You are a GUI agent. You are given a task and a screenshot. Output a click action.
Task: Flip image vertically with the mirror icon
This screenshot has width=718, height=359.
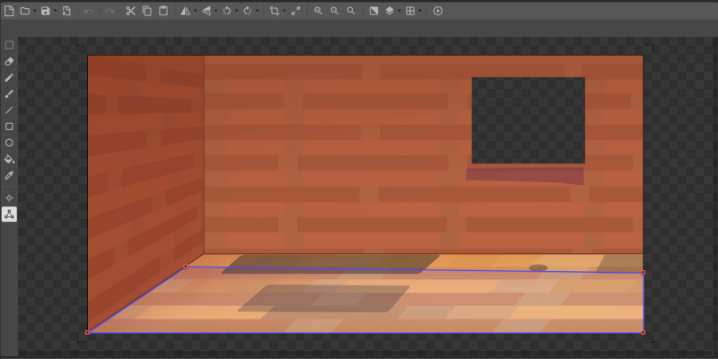pyautogui.click(x=206, y=11)
